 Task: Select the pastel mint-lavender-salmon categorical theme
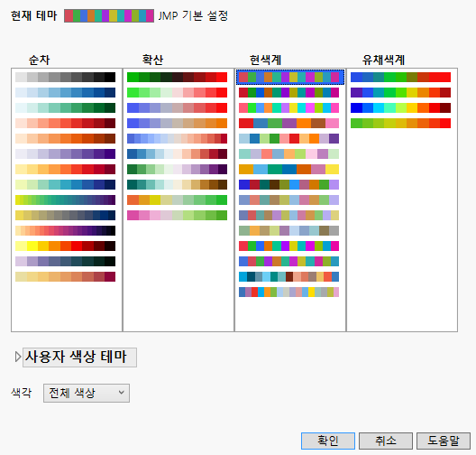pos(288,153)
